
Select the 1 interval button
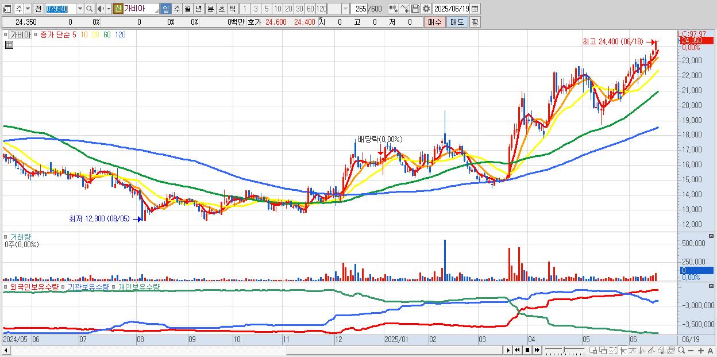[x=245, y=9]
